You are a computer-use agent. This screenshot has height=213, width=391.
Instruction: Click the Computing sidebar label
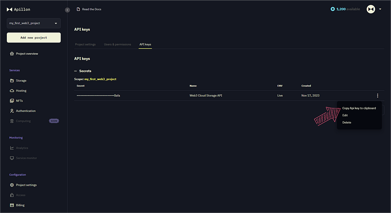(x=23, y=121)
